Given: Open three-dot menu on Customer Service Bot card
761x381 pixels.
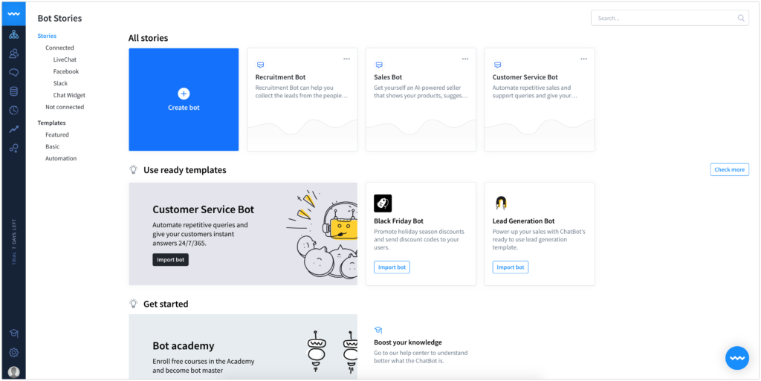Looking at the screenshot, I should point(584,59).
